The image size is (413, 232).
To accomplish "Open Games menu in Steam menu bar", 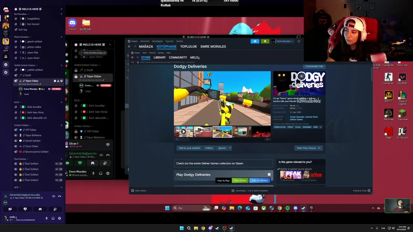I will tap(161, 53).
